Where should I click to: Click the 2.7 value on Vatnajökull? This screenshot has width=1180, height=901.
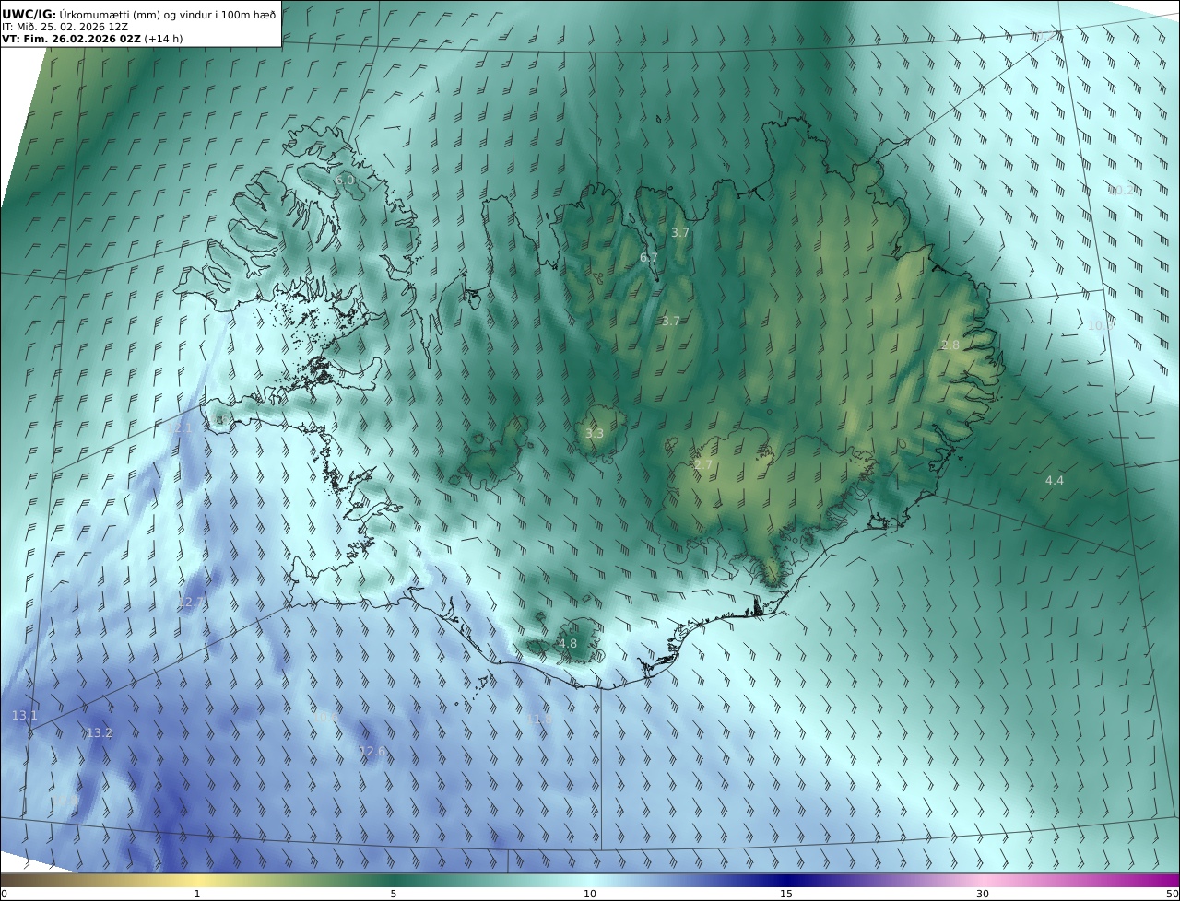pos(703,465)
